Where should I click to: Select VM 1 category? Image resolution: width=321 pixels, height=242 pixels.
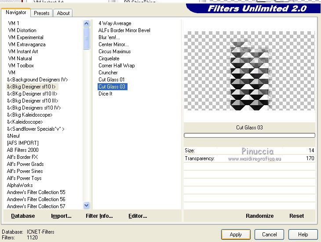coord(14,23)
